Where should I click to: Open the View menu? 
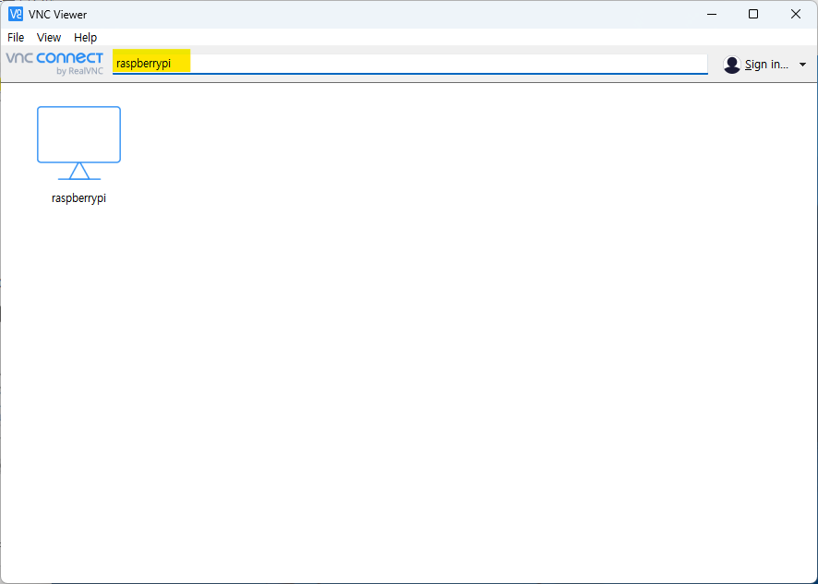tap(49, 38)
